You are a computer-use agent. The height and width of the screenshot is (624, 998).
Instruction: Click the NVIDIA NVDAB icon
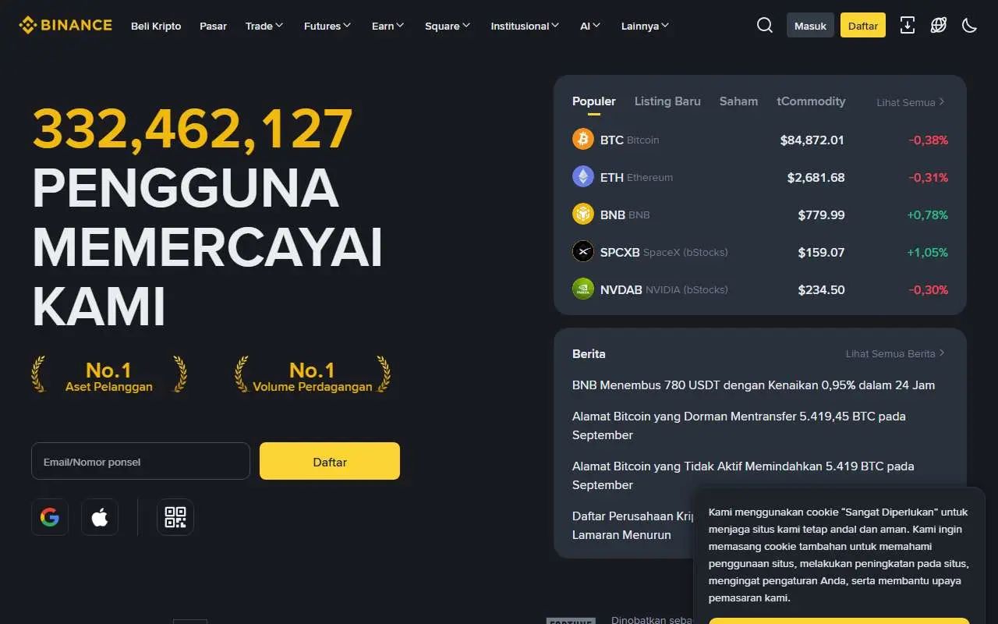tap(583, 289)
